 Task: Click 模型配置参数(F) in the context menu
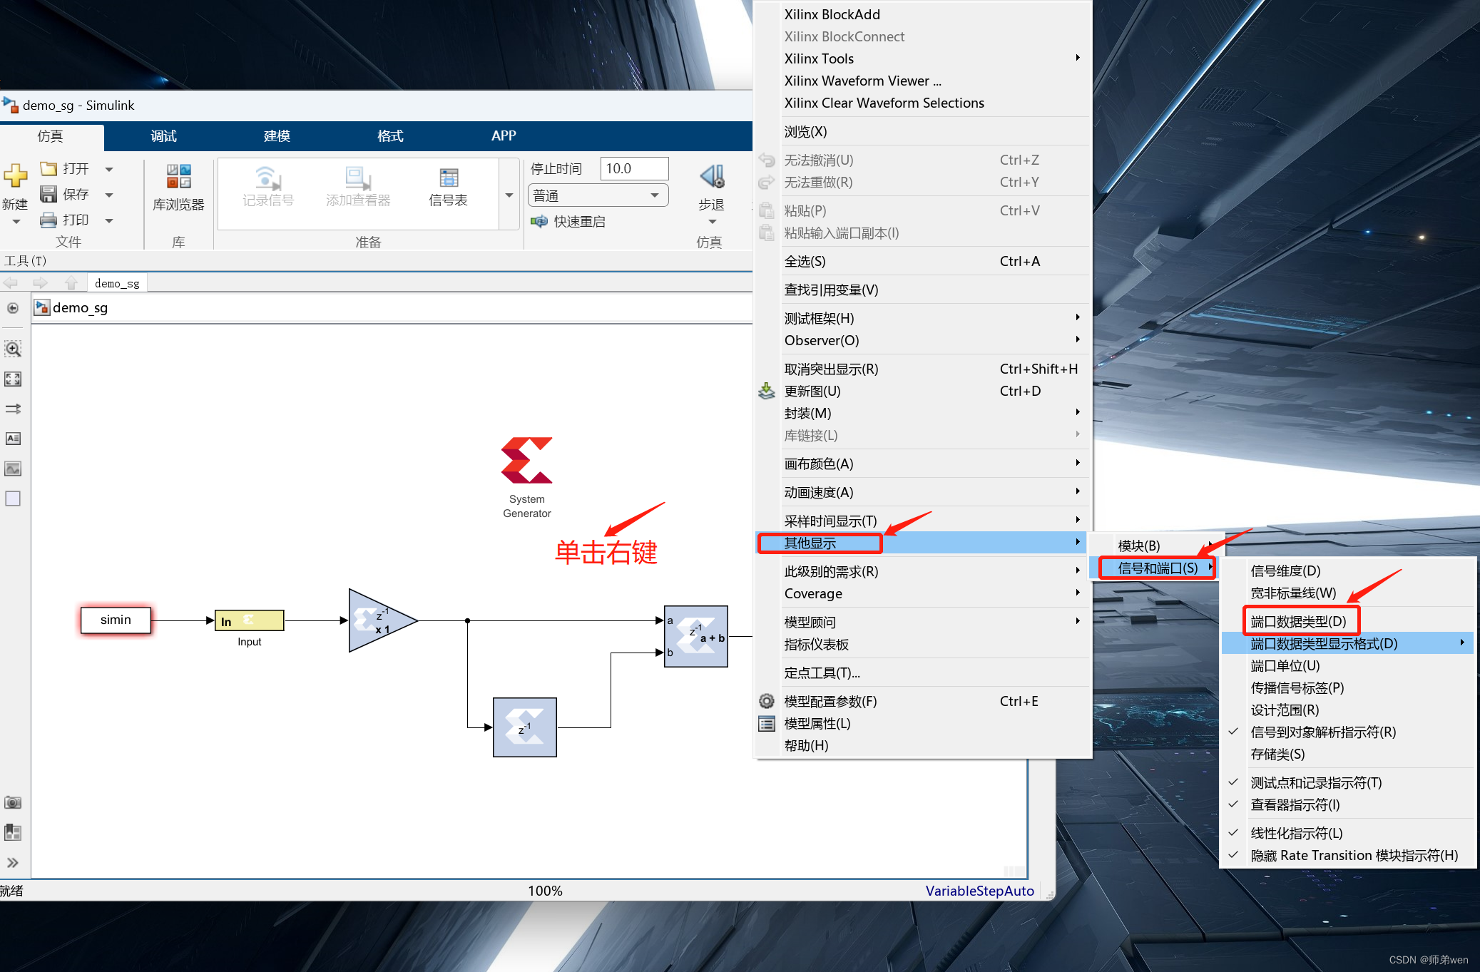point(830,701)
